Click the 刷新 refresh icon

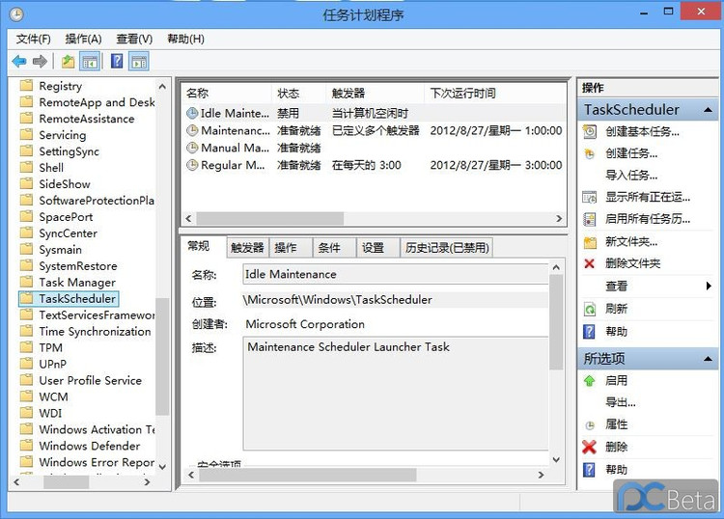tap(590, 309)
